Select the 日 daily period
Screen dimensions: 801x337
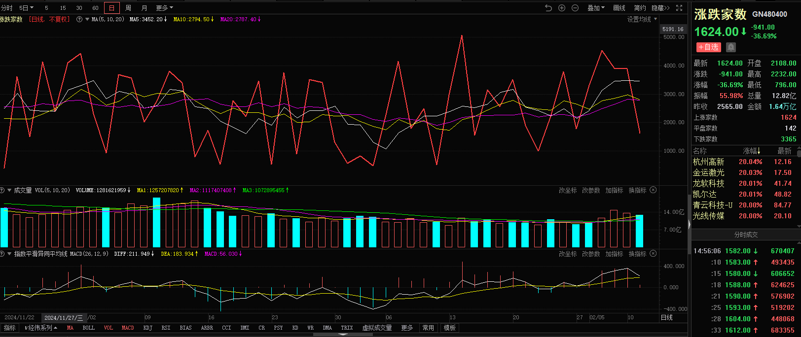point(111,8)
